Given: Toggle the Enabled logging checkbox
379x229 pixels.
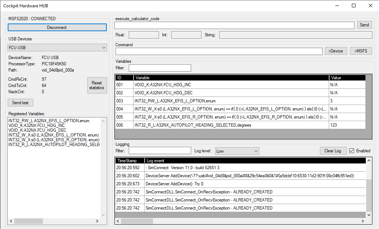Looking at the screenshot, I should (352, 151).
